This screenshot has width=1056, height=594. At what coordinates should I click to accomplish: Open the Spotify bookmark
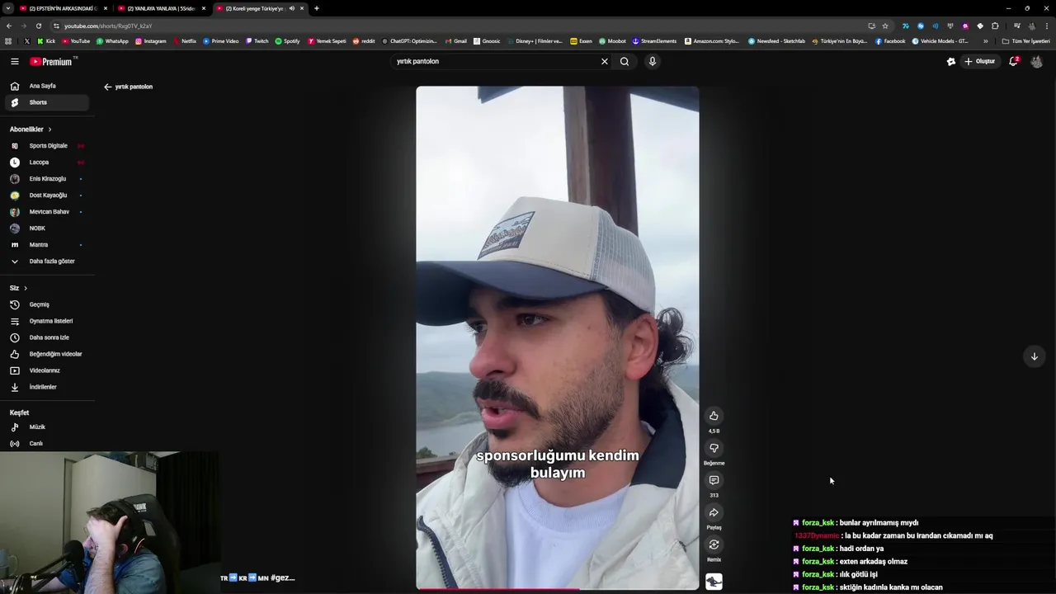coord(288,41)
